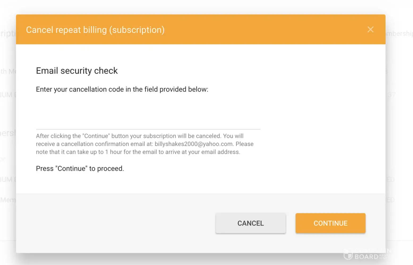
Task: Click the gray footer area left of CANCEL
Action: 114,223
